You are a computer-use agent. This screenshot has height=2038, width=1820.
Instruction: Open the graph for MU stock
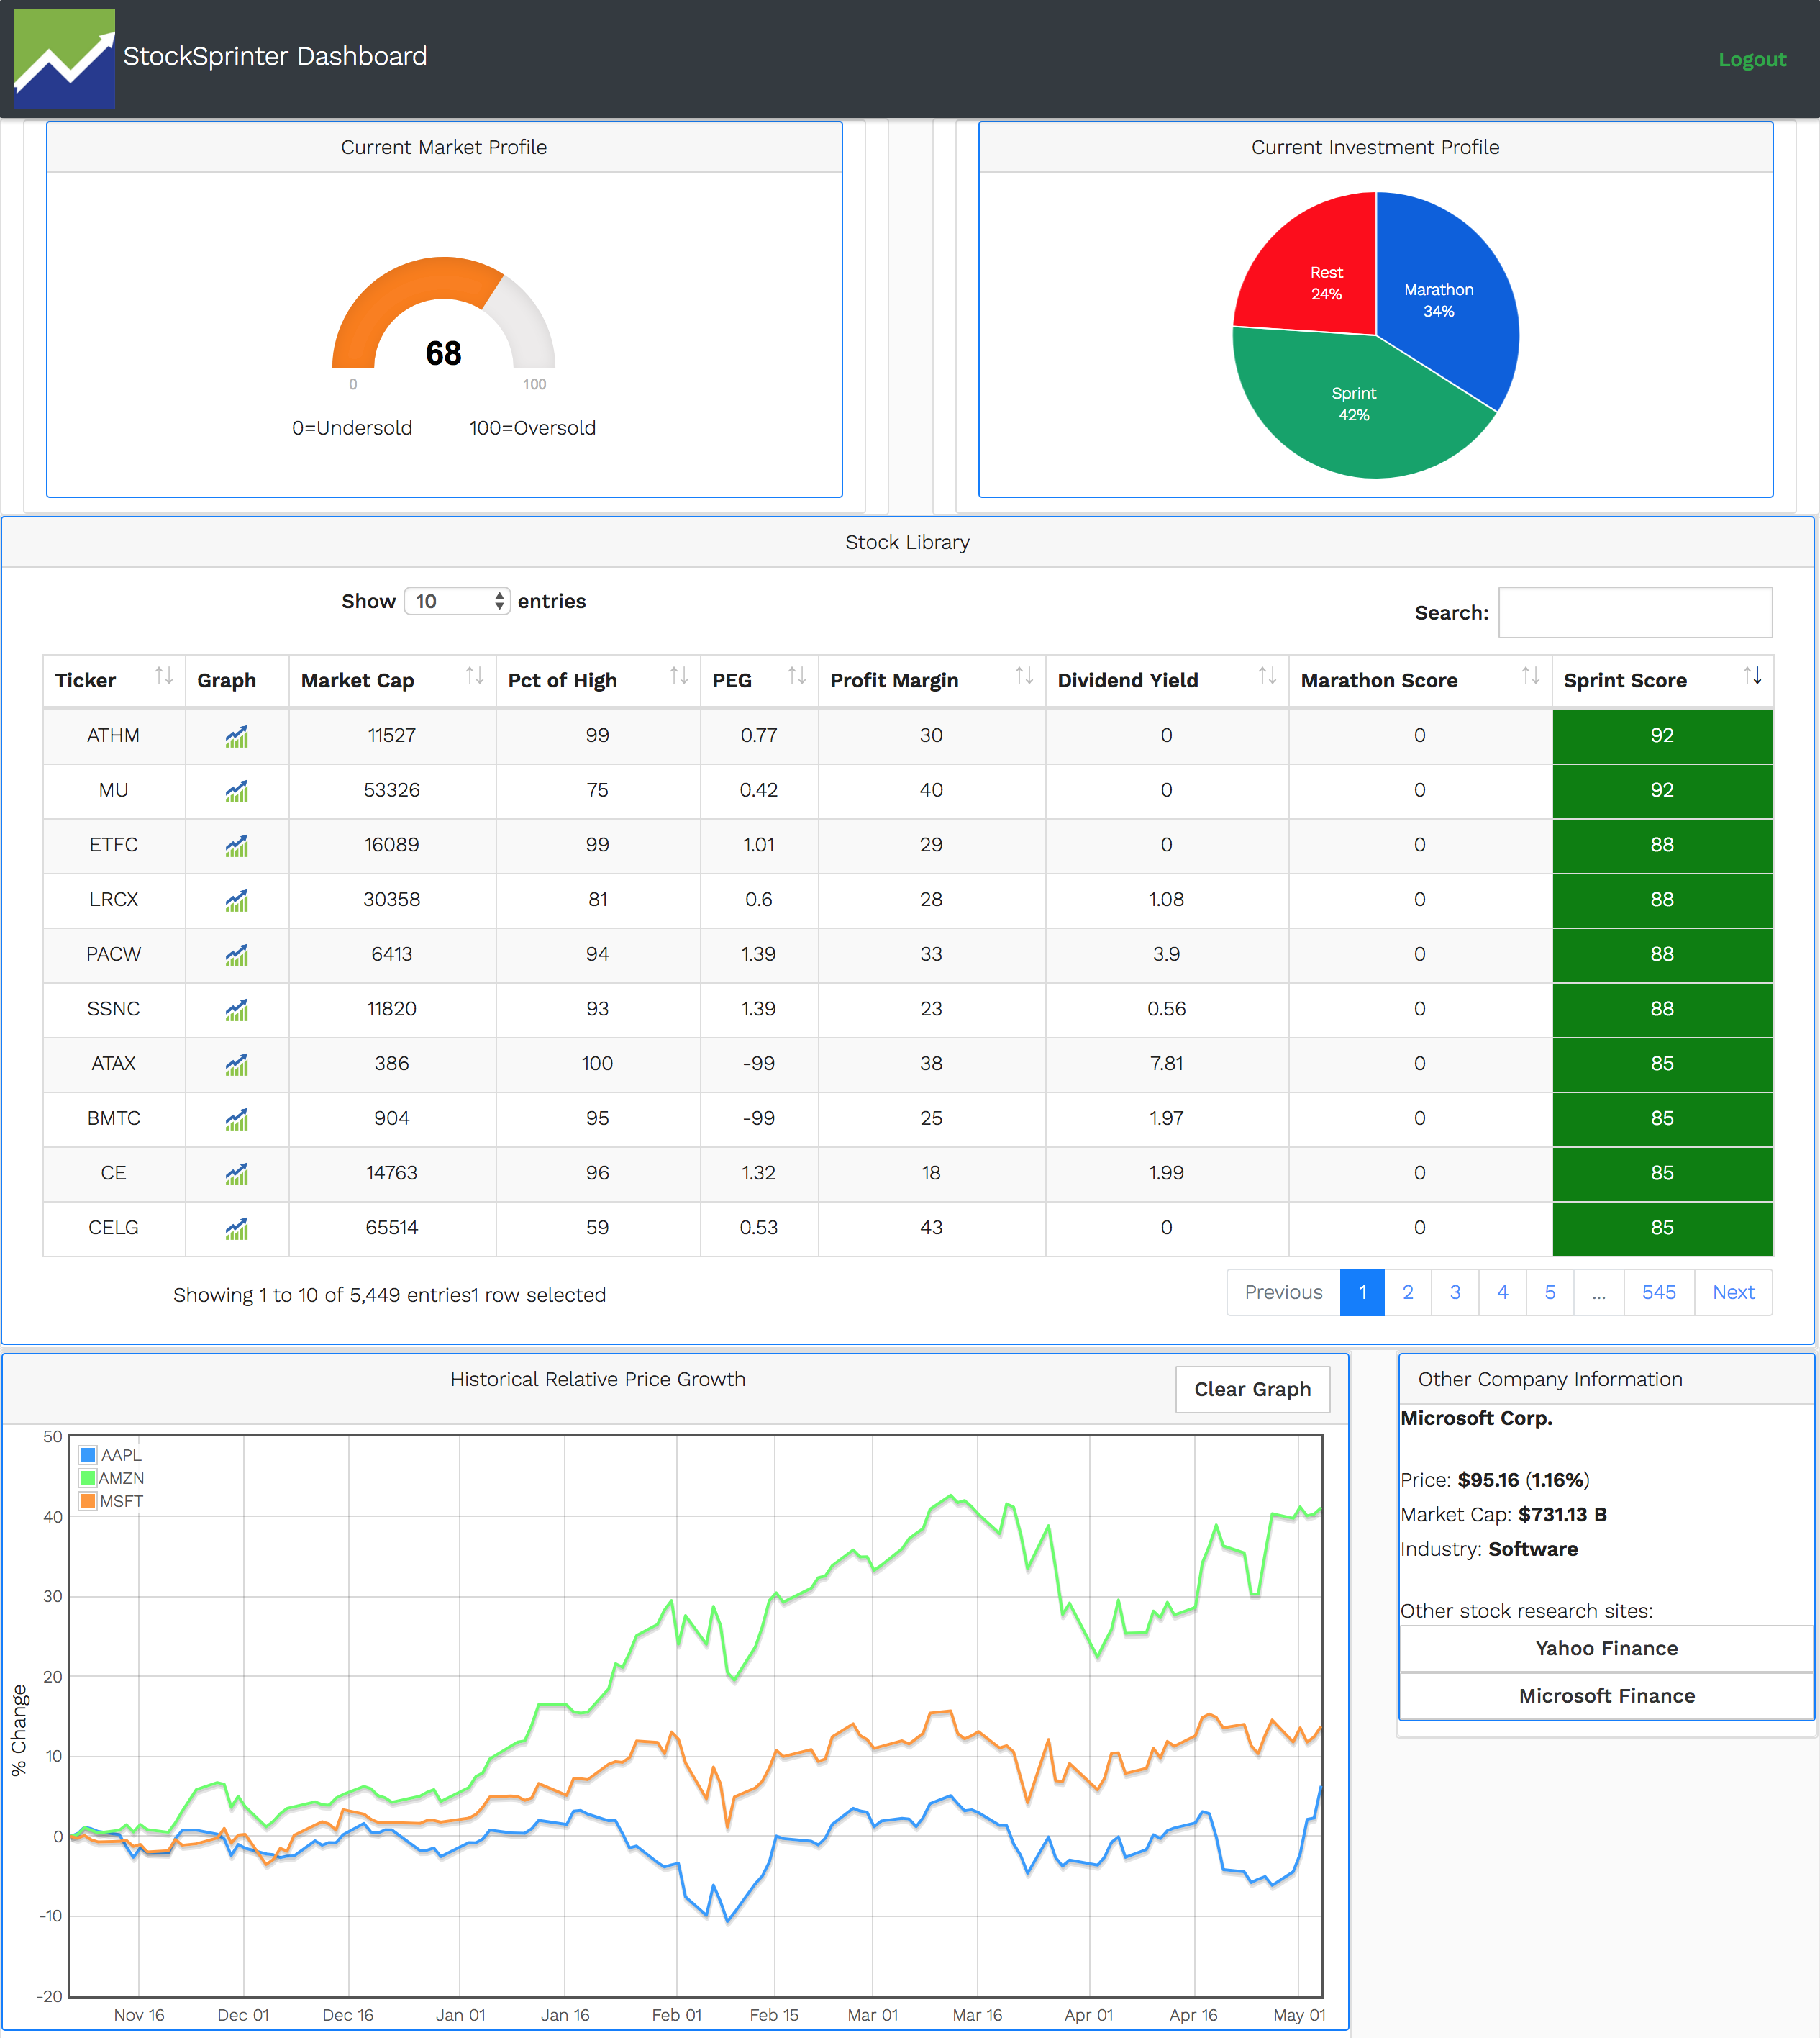[236, 790]
